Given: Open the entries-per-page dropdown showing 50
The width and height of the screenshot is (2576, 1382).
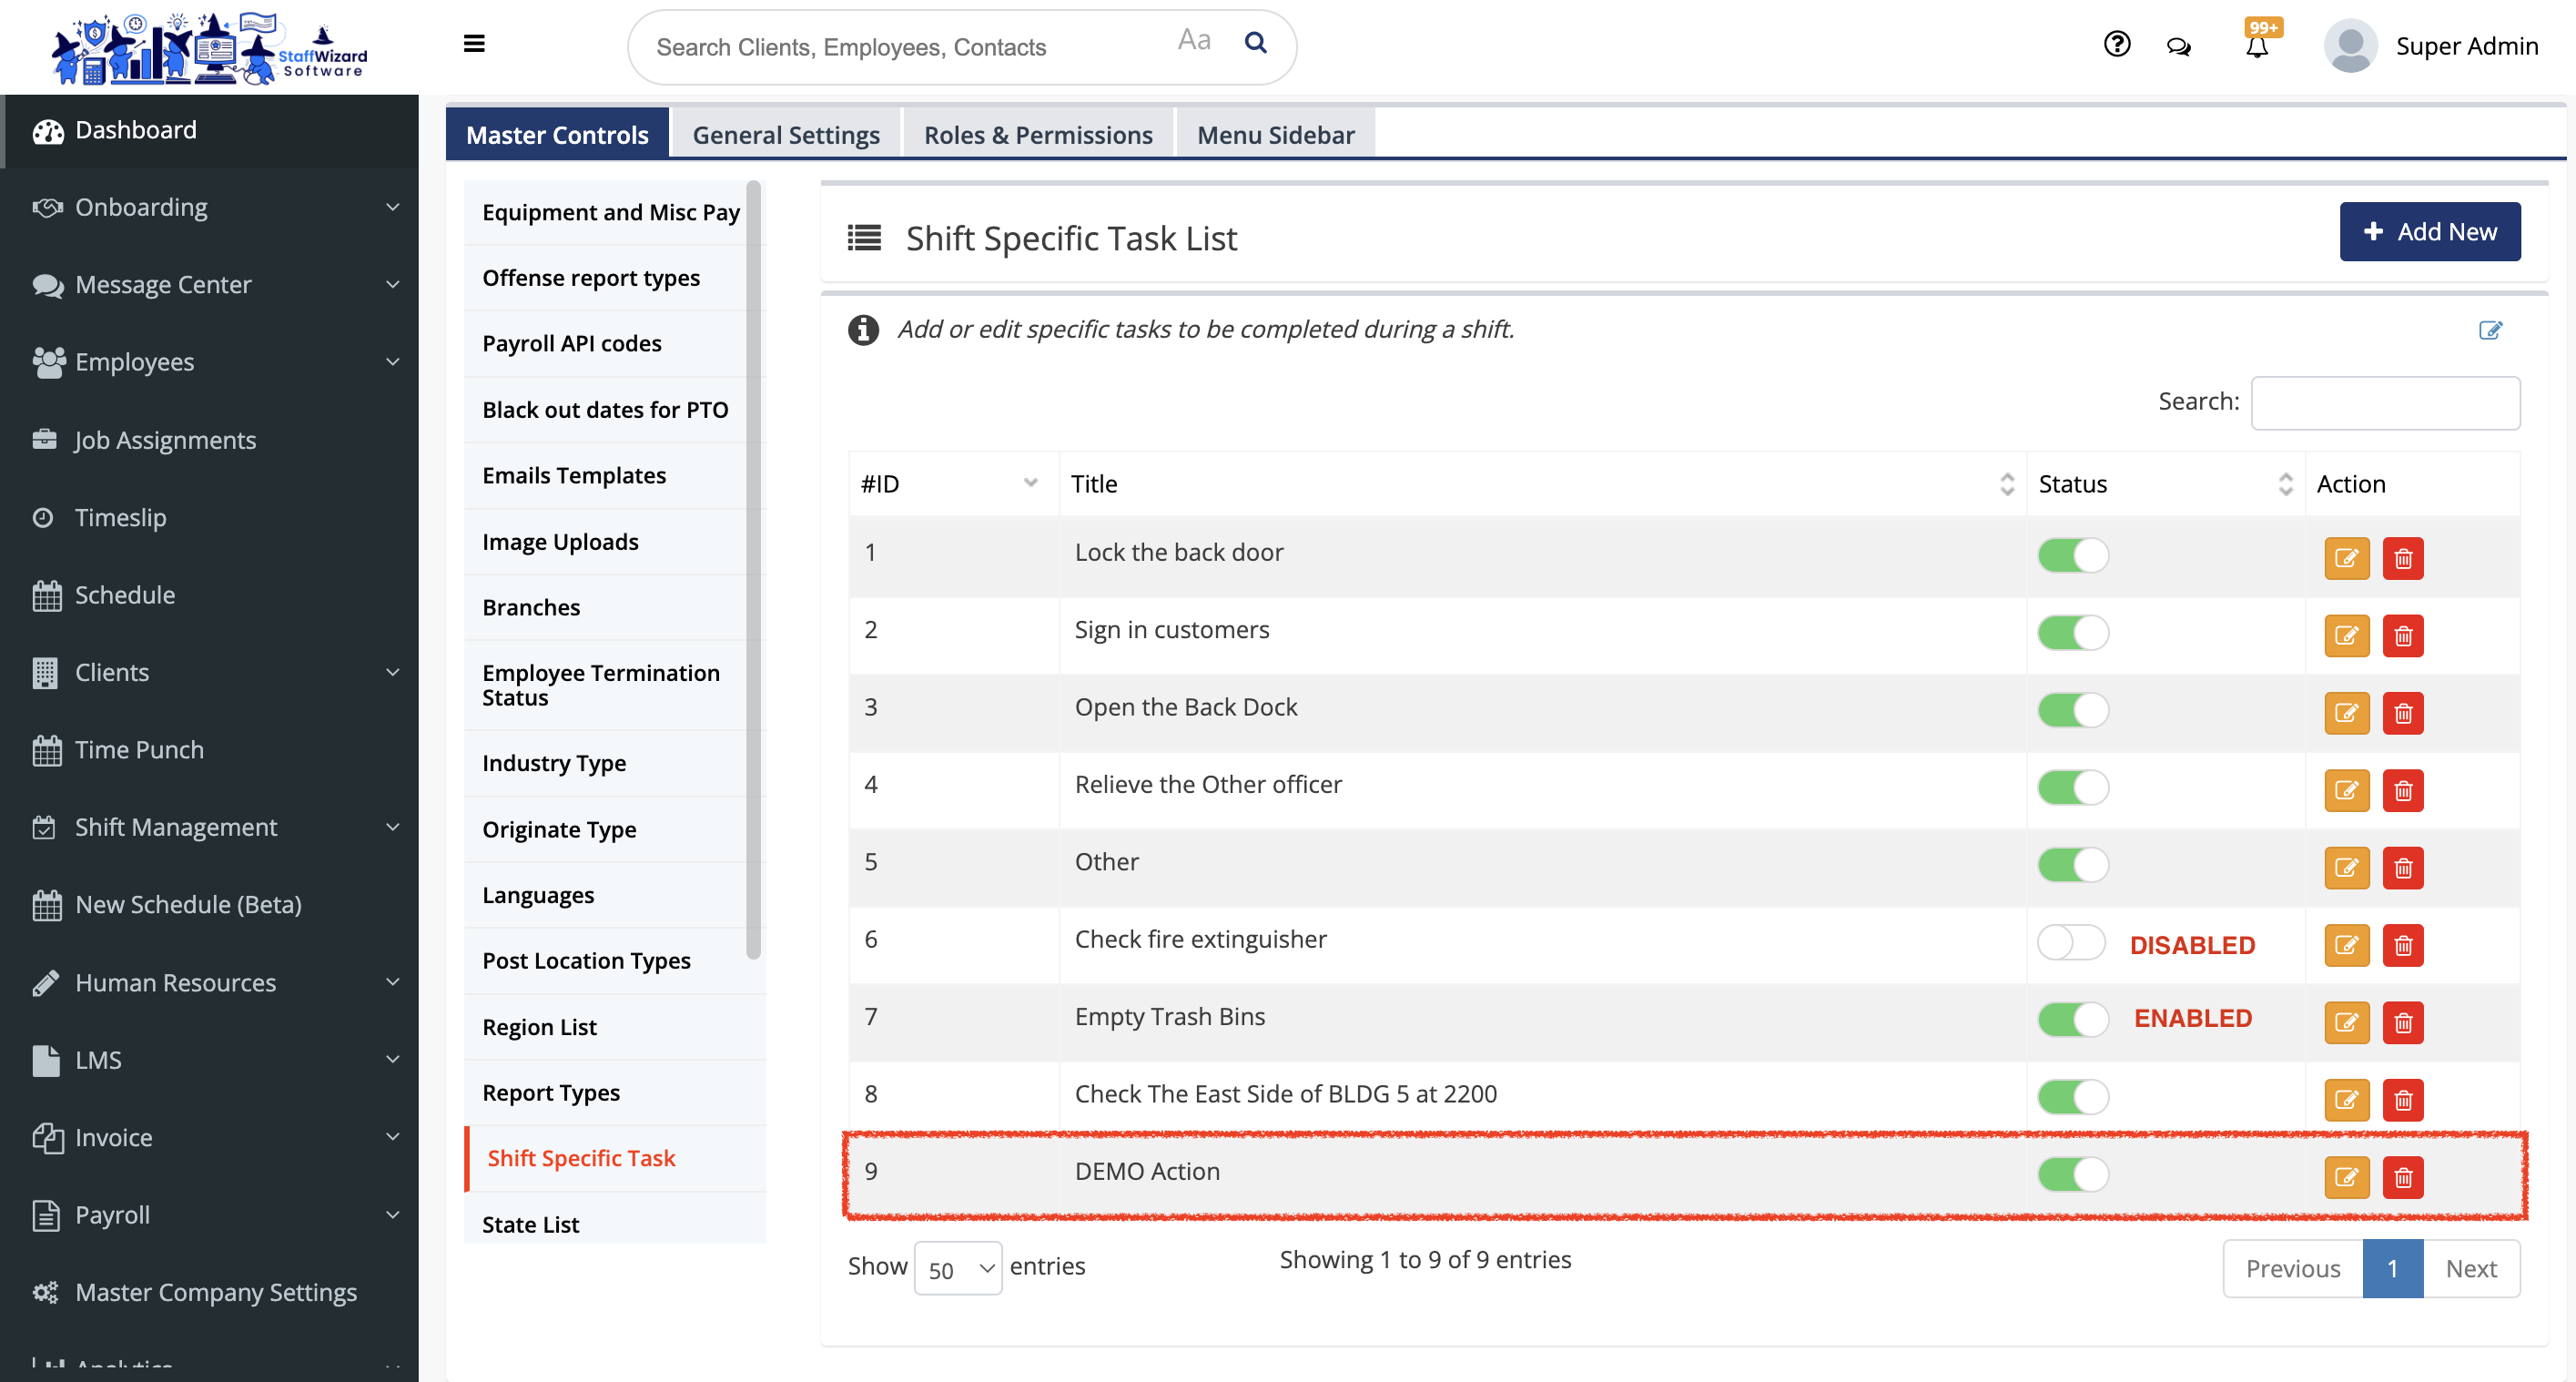Looking at the screenshot, I should [958, 1268].
